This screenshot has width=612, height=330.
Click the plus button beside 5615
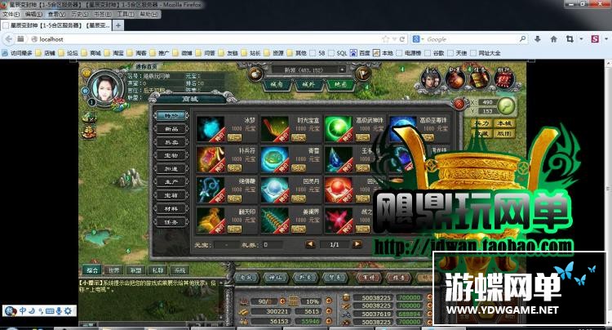(x=329, y=311)
